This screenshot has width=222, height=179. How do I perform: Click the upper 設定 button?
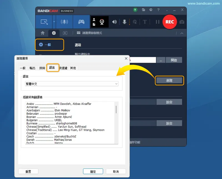[169, 102]
